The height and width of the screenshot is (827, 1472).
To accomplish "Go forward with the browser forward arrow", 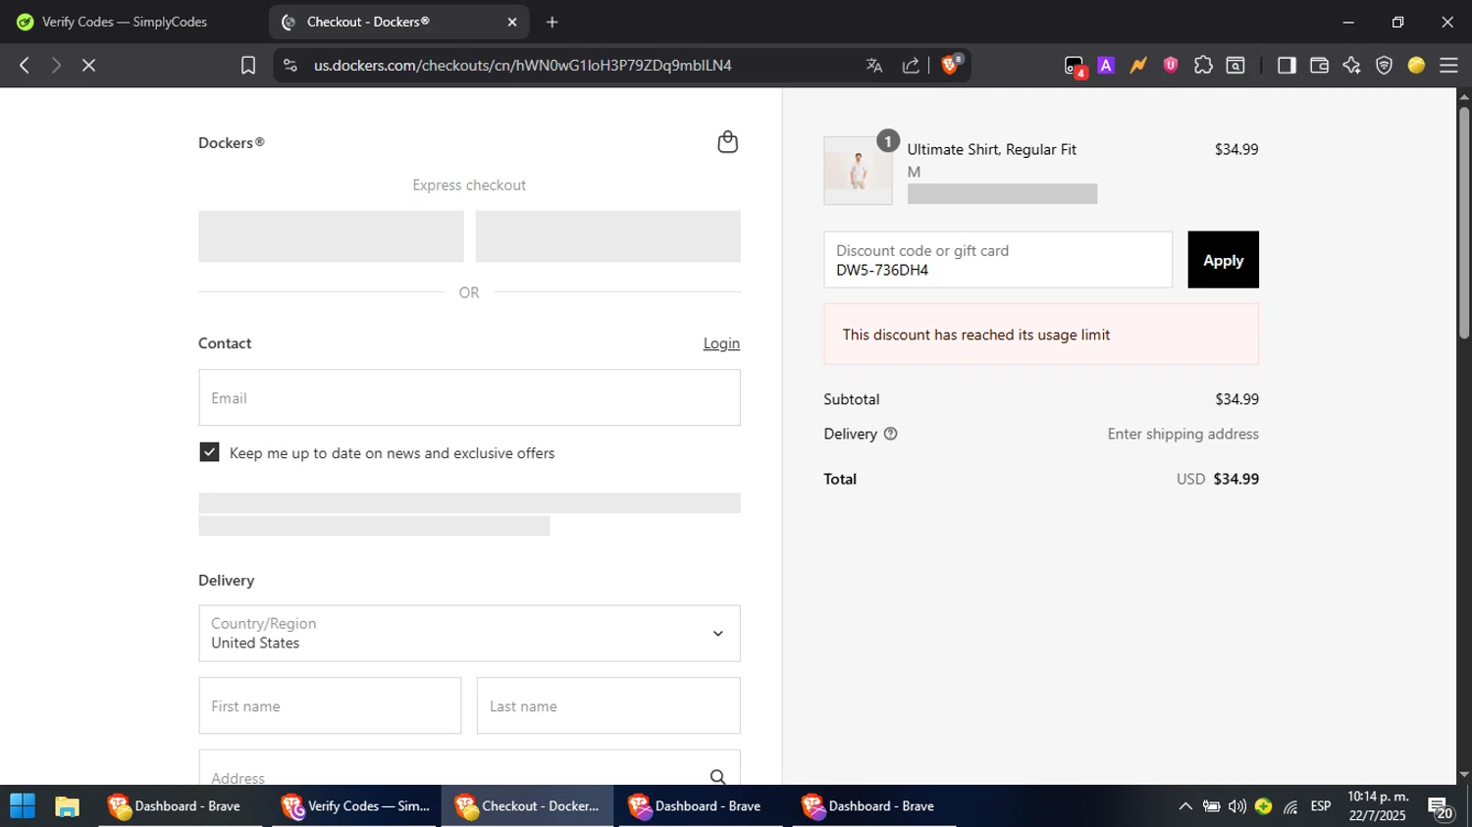I will pos(56,65).
